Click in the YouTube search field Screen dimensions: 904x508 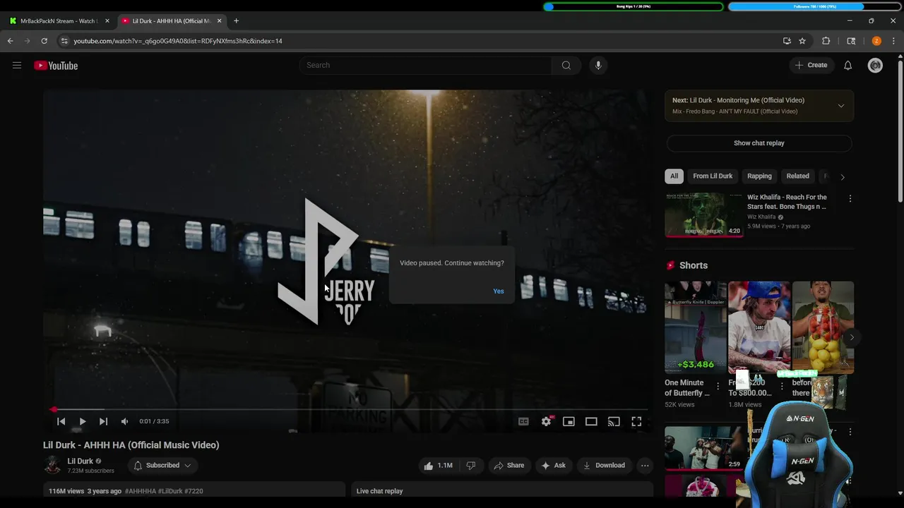coord(426,66)
